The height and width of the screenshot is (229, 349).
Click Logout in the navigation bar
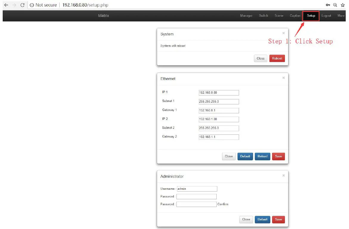tap(326, 15)
